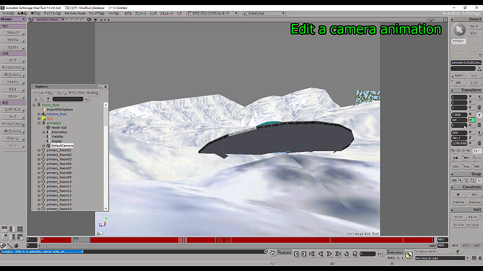Switch to the MCP panel tab
The width and height of the screenshot is (483, 271).
(455, 245)
